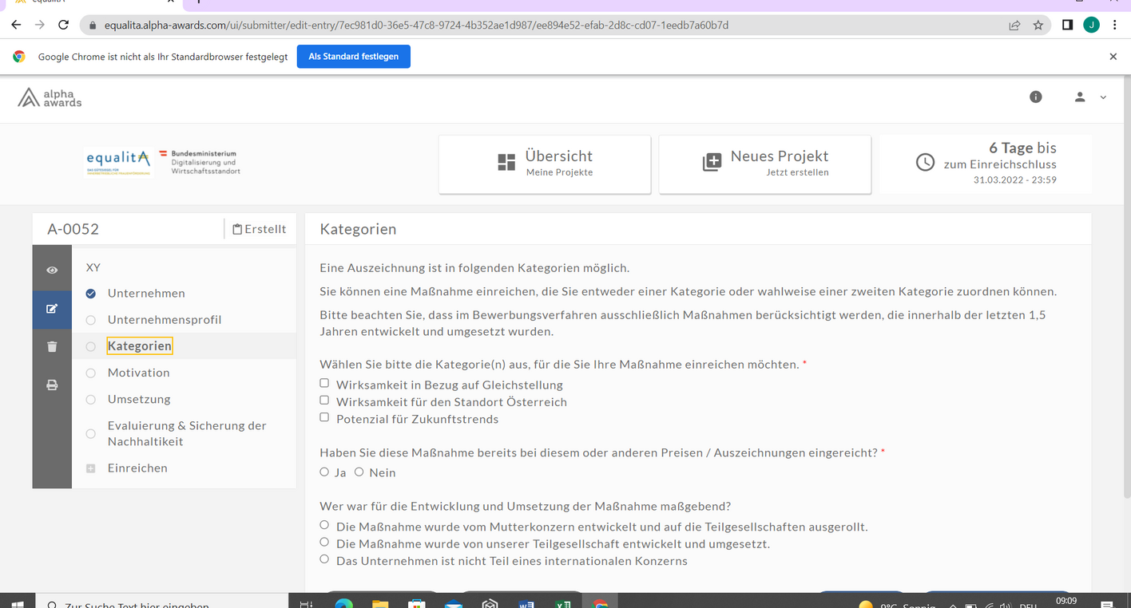The height and width of the screenshot is (608, 1131).
Task: Go to the 'Motivation' section
Action: point(138,373)
